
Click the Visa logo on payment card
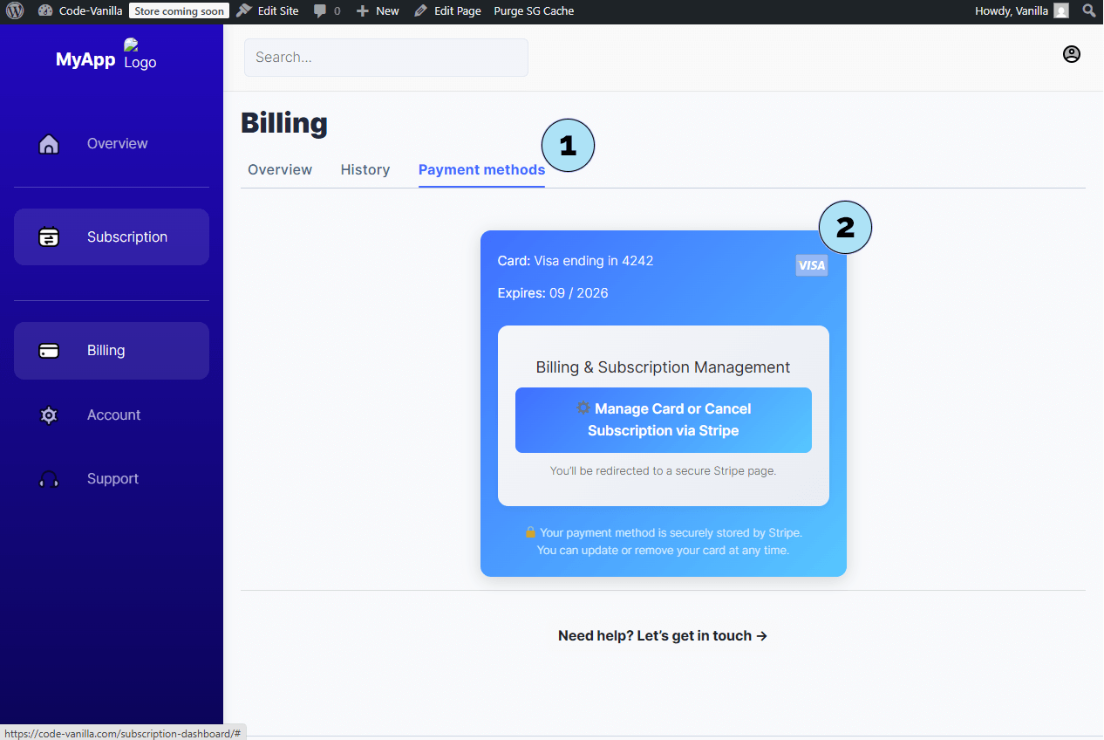pyautogui.click(x=811, y=265)
